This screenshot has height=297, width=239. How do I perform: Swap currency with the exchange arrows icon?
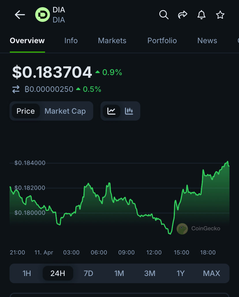(16, 90)
